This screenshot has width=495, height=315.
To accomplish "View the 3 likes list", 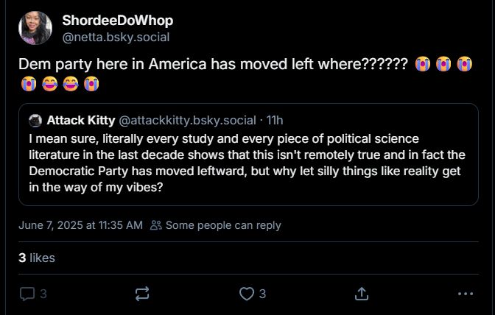I will pyautogui.click(x=37, y=258).
